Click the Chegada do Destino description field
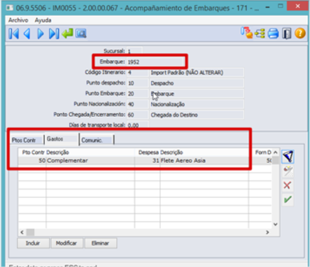Viewport: 310px width, 267px height. coord(197,115)
